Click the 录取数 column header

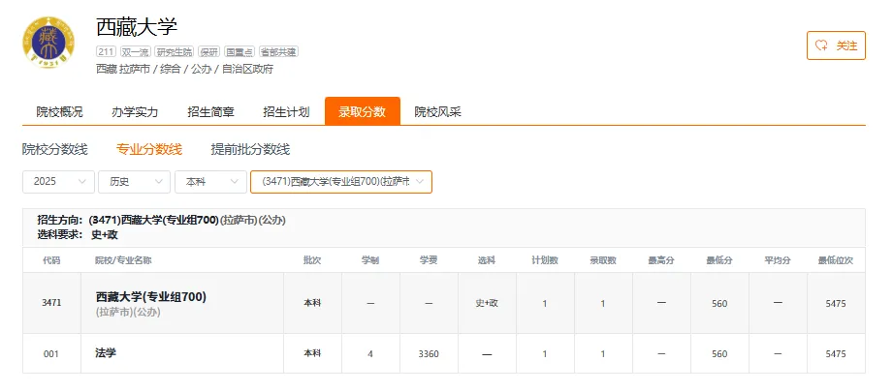pyautogui.click(x=602, y=260)
